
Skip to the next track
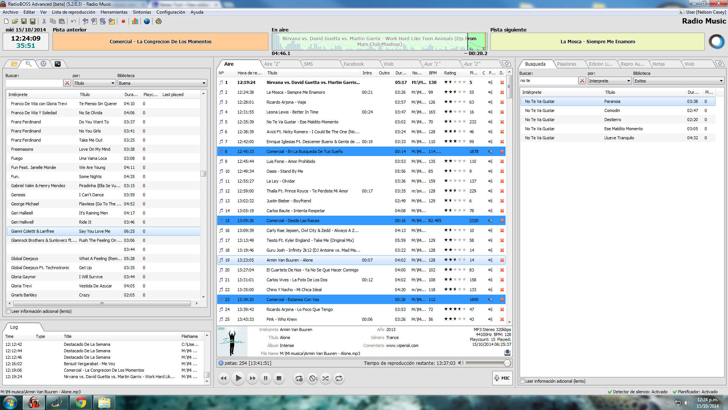click(x=252, y=378)
